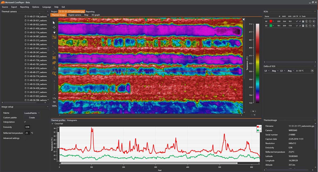Viewport: 318px width, 172px height.
Task: Select the pan/move tool
Action: pyautogui.click(x=54, y=27)
